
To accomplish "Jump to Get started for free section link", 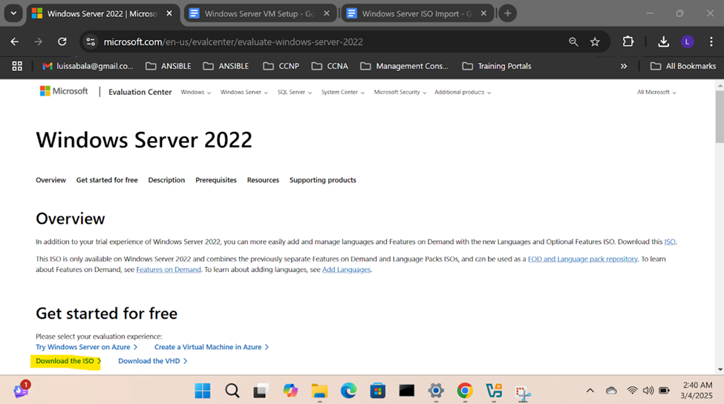I will (x=107, y=180).
